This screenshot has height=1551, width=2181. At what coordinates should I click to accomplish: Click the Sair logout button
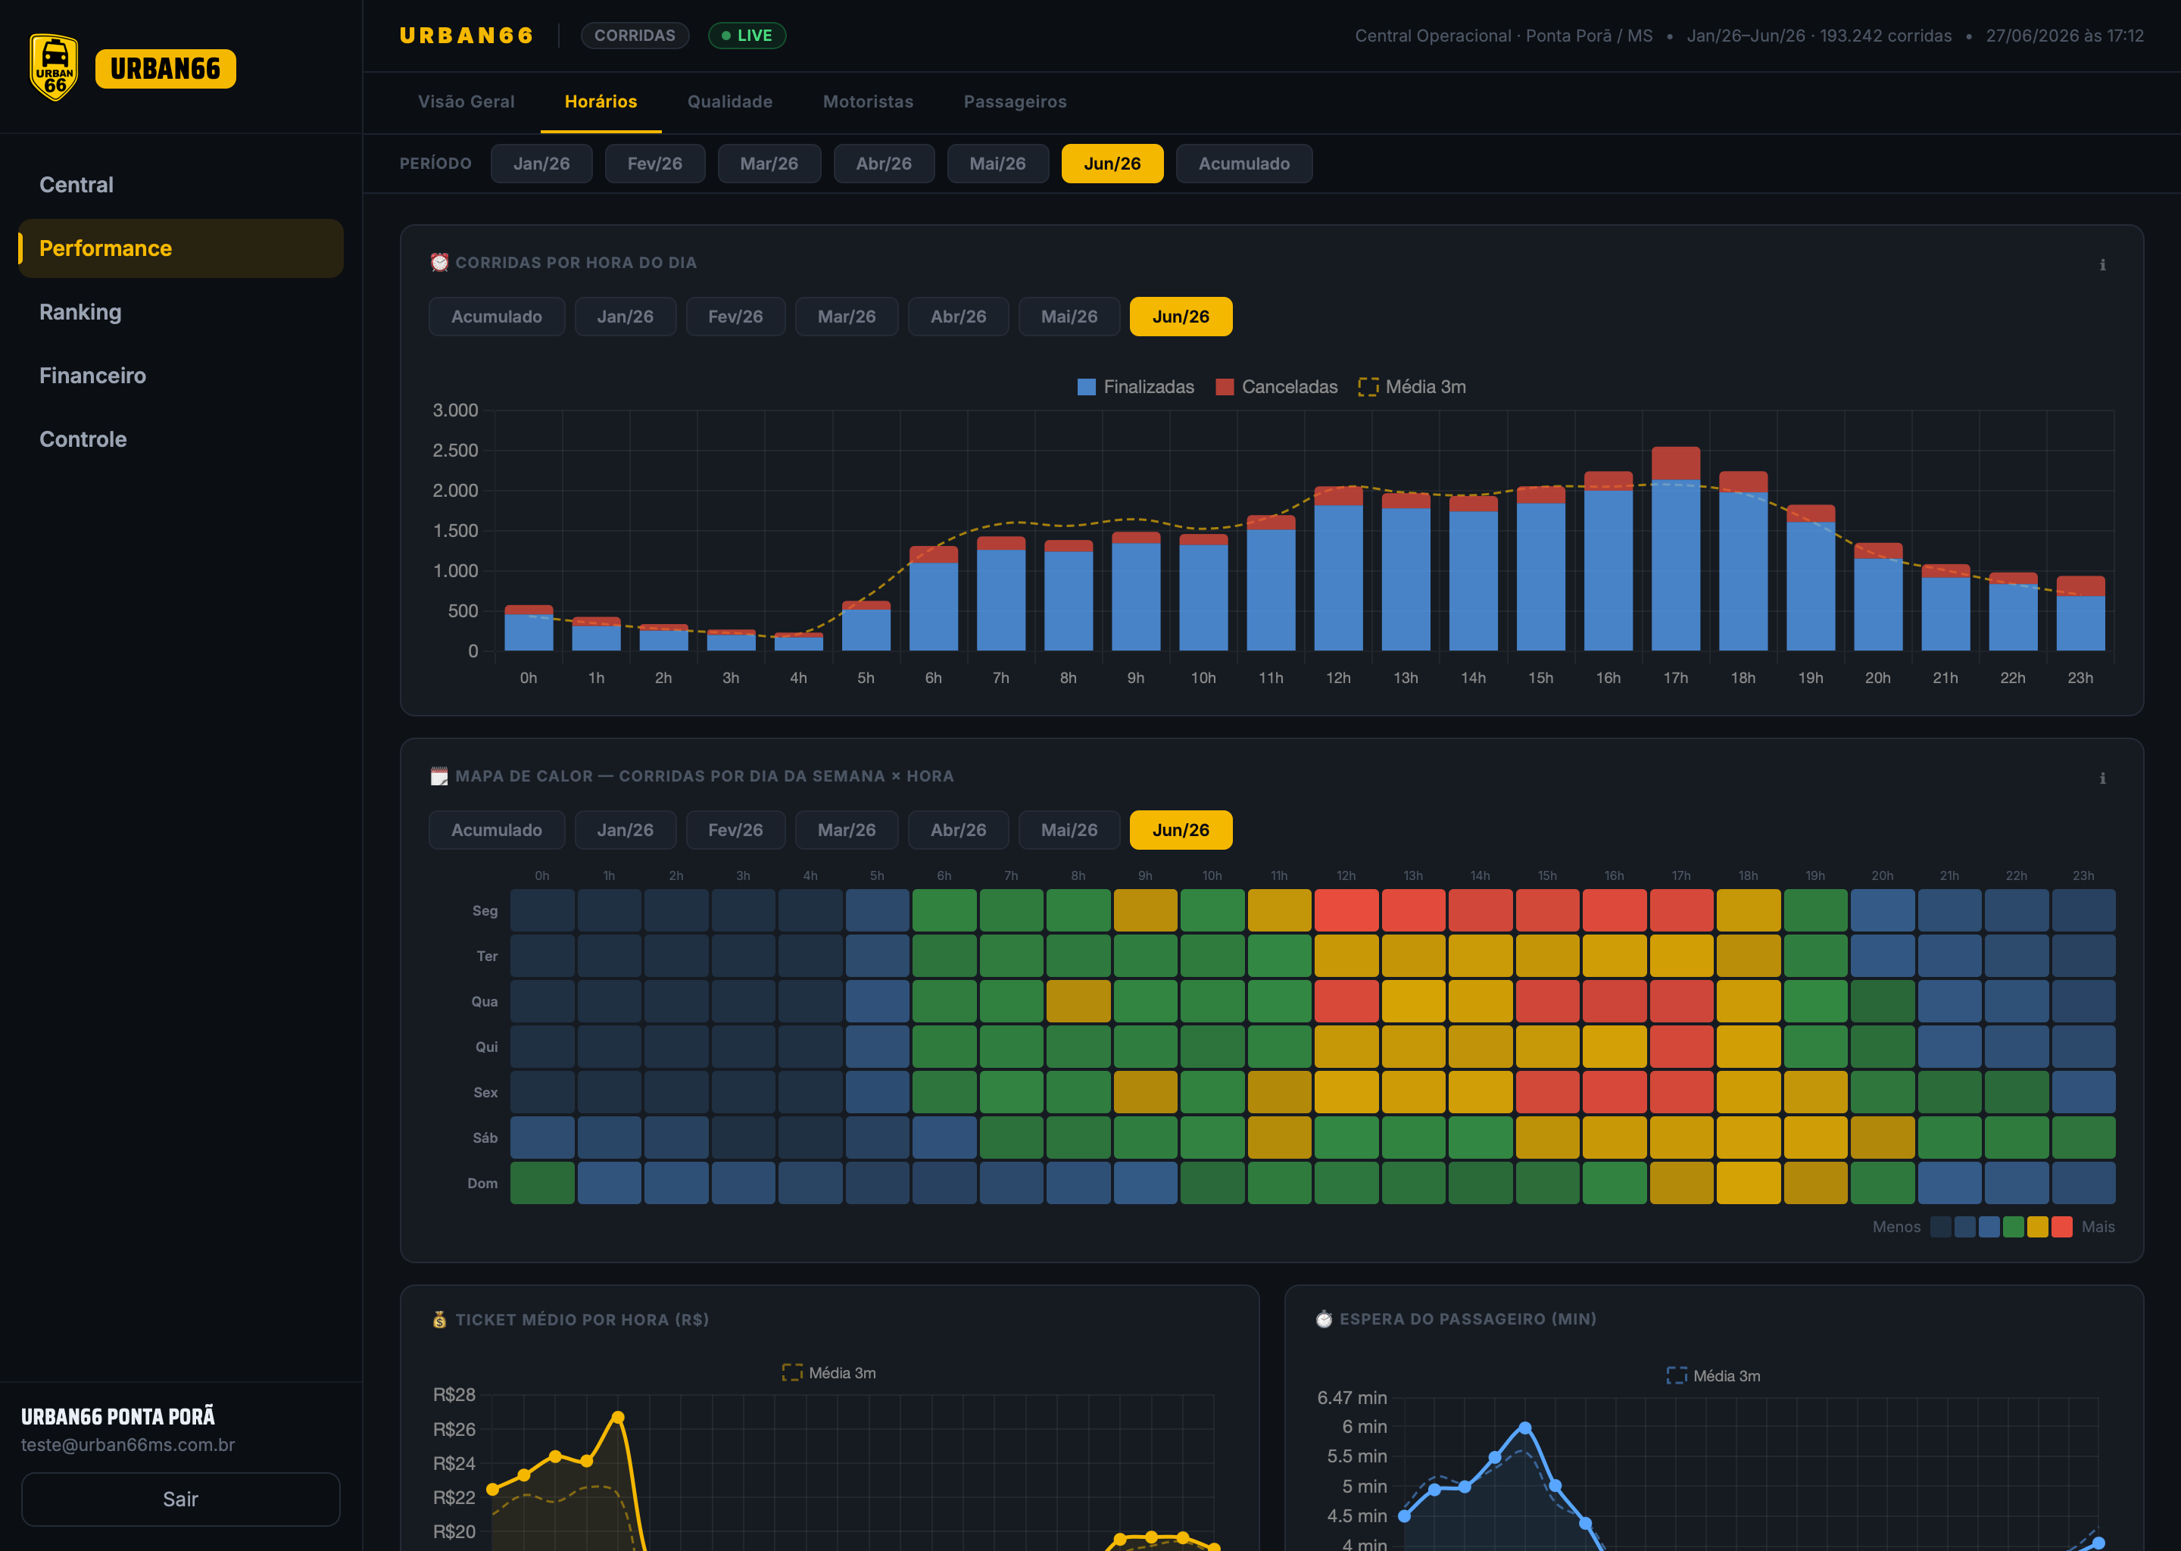[180, 1499]
